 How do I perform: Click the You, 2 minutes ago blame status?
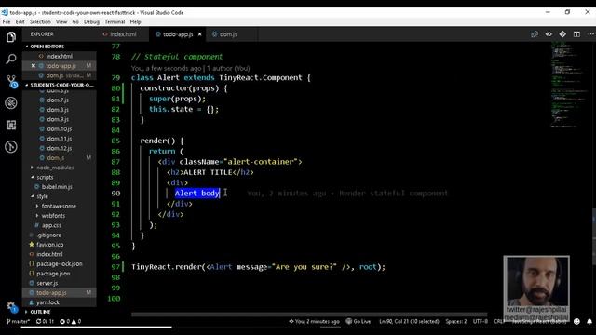(314, 321)
